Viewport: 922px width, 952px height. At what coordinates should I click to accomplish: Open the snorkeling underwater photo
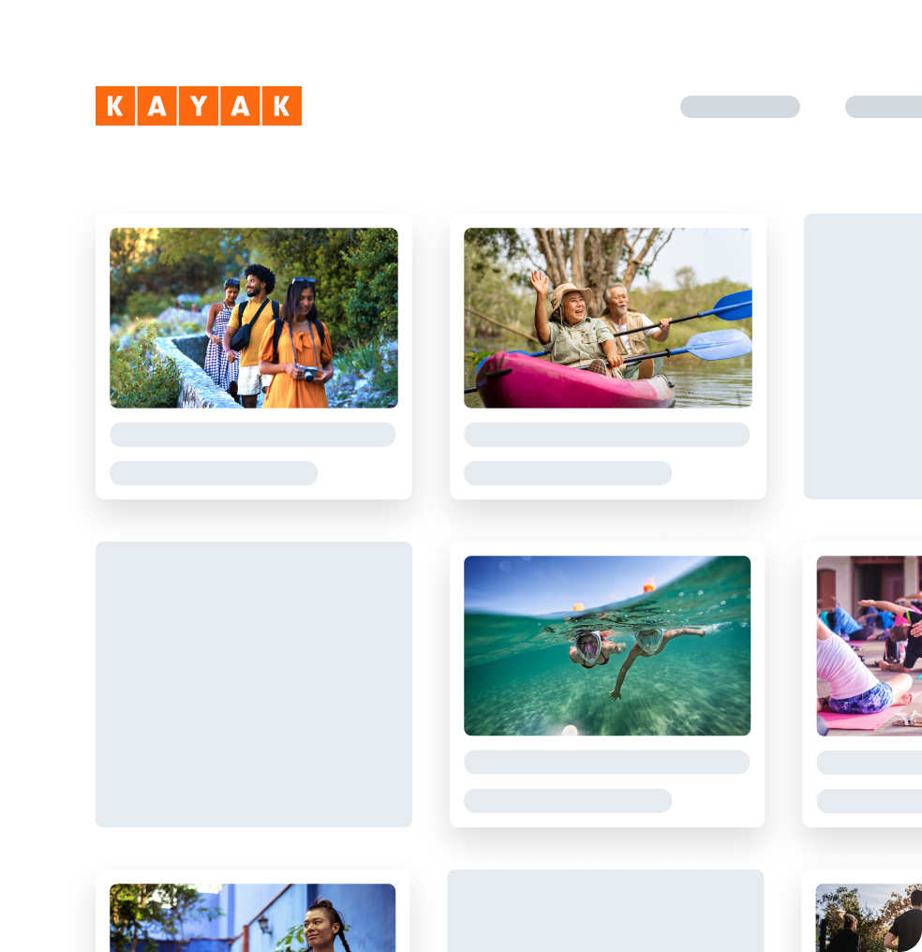click(x=607, y=646)
